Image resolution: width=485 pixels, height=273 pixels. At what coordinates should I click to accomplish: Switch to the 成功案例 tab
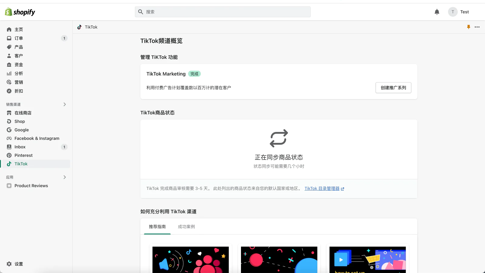pos(186,227)
